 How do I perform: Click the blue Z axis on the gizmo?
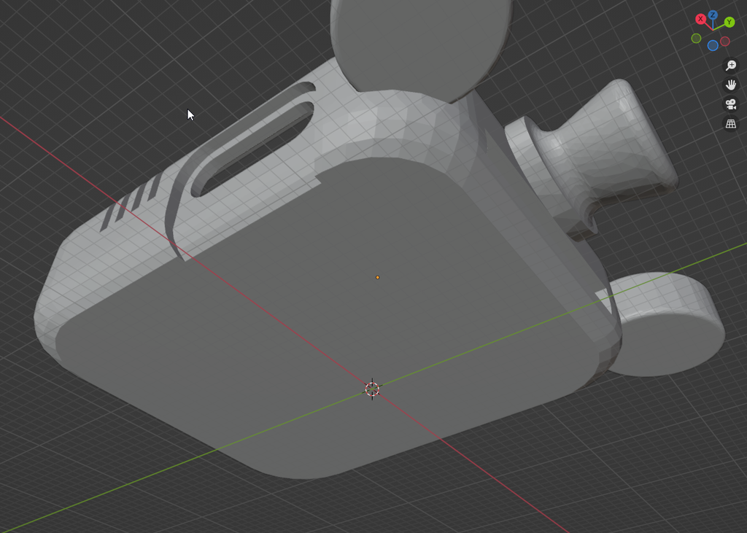tap(713, 14)
